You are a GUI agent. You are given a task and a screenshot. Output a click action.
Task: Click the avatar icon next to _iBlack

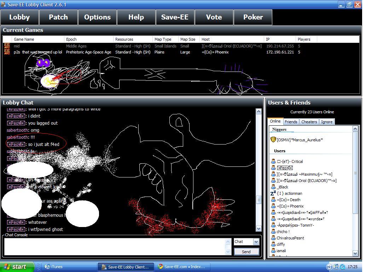[x=273, y=187]
